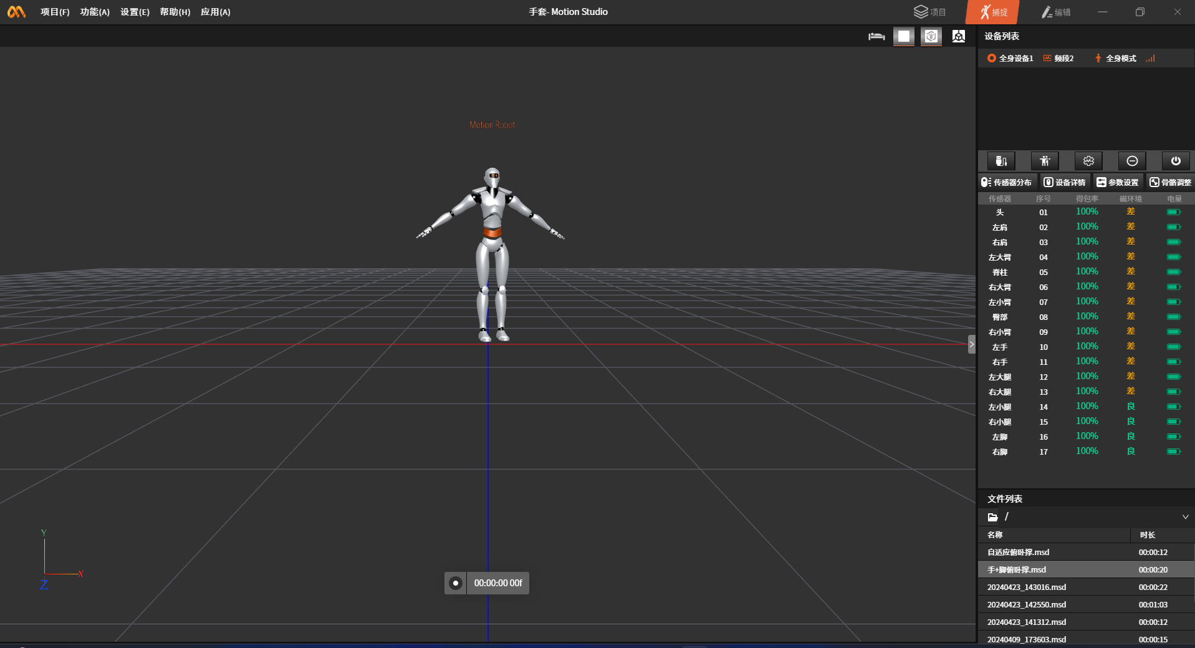Toggle the white square viewport button

coord(904,36)
